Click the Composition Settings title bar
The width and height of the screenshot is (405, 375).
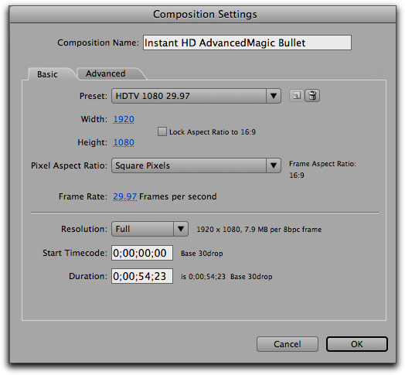(x=202, y=15)
